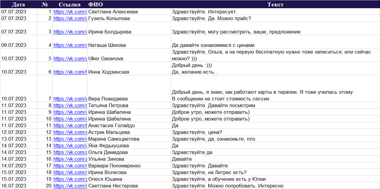Screen dimensions: 380x189
Task: Select the Дата column header
Action: (18, 5)
